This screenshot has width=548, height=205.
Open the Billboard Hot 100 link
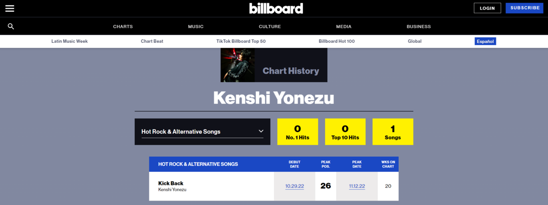337,41
